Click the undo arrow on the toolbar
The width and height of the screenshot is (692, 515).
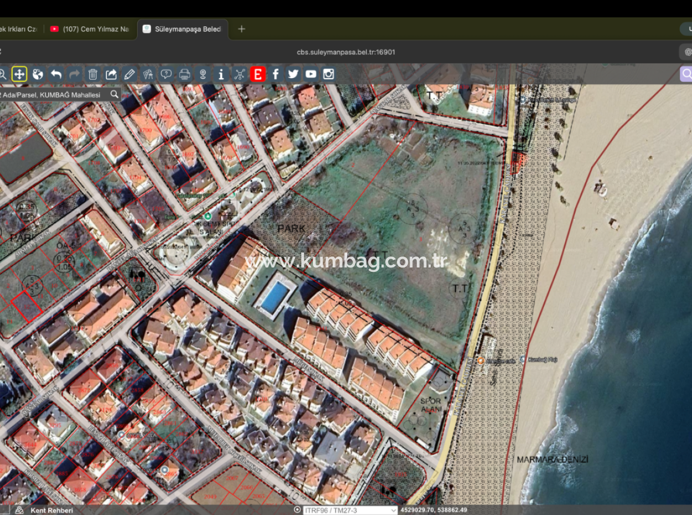point(55,74)
